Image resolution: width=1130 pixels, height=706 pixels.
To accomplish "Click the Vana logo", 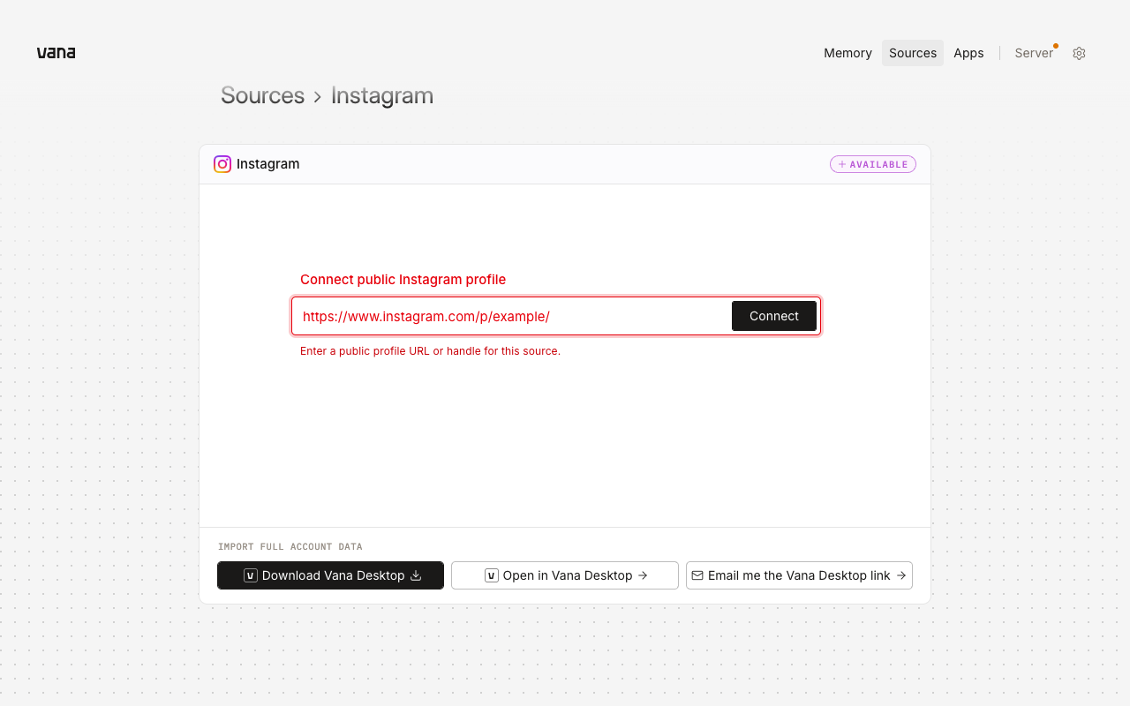I will tap(56, 53).
